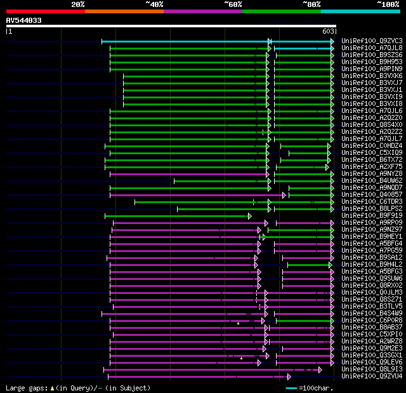Image resolution: width=406 pixels, height=393 pixels.
Task: Click label UniRef100_B3VXK6
Action: (x=372, y=76)
